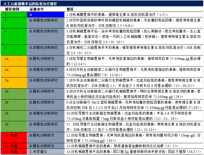Click recommendation 7 text ending '(15，19-25)'
Viewport: 204px width, 155px height.
(x=133, y=83)
